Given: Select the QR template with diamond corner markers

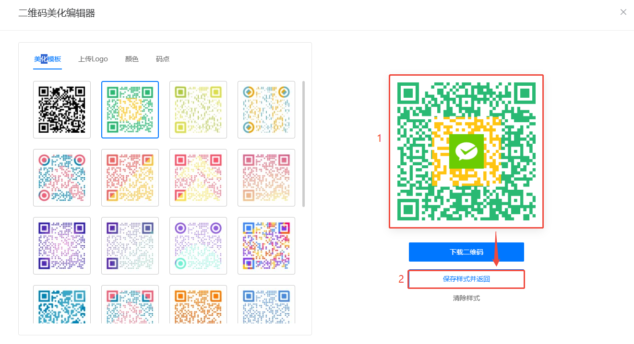Looking at the screenshot, I should (x=266, y=110).
